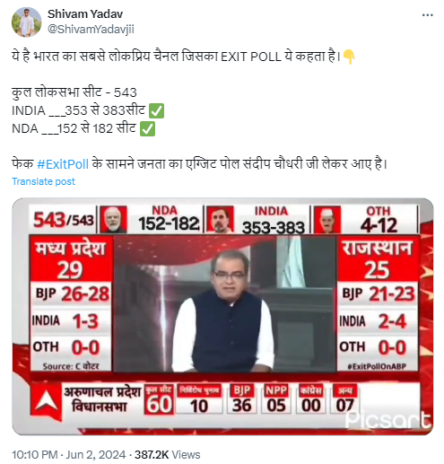
Task: Click the pointing-down finger emoji
Action: coord(349,57)
